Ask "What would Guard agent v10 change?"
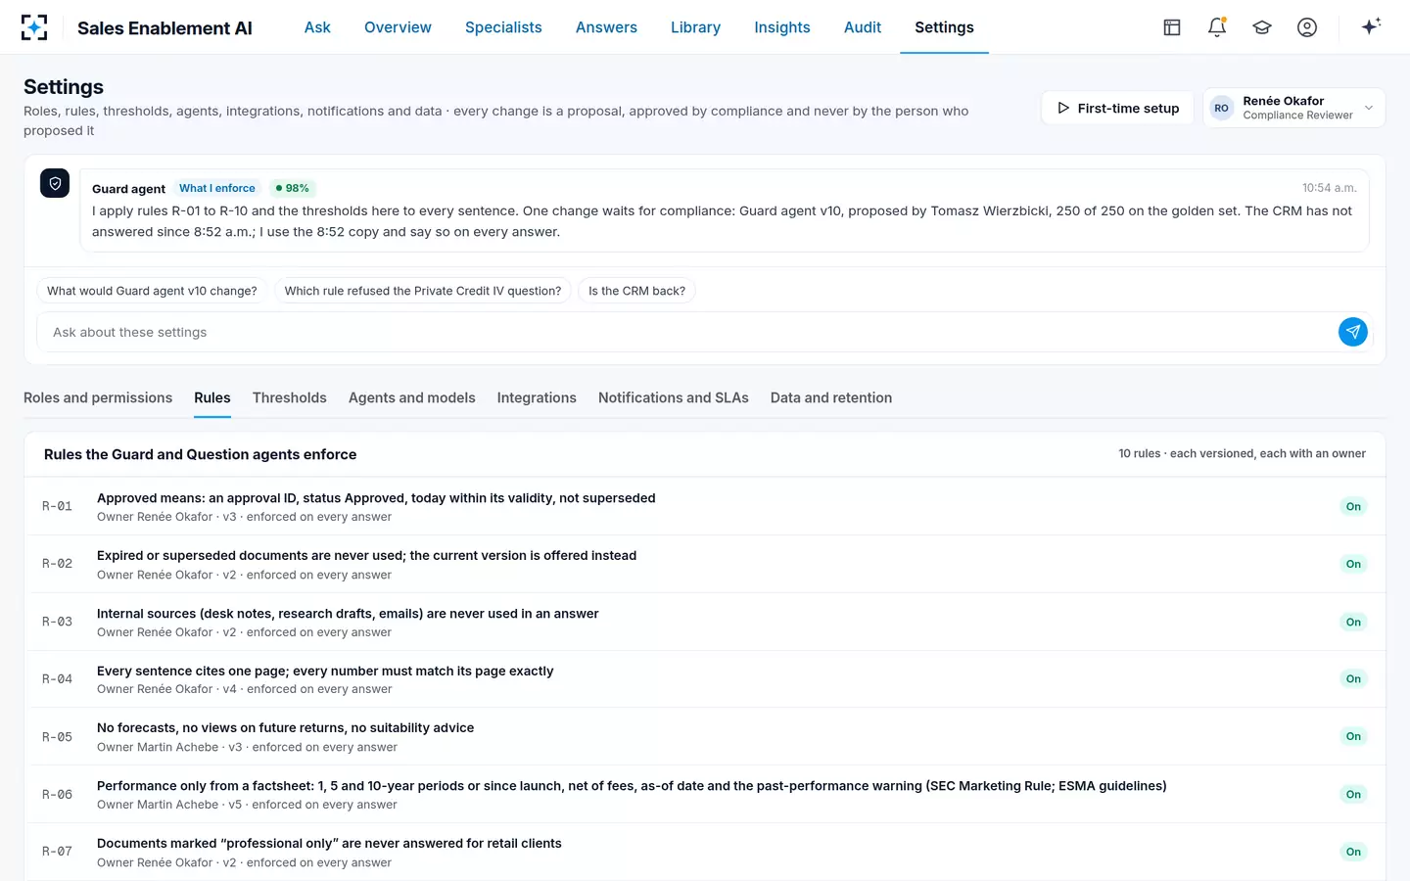 pyautogui.click(x=152, y=291)
